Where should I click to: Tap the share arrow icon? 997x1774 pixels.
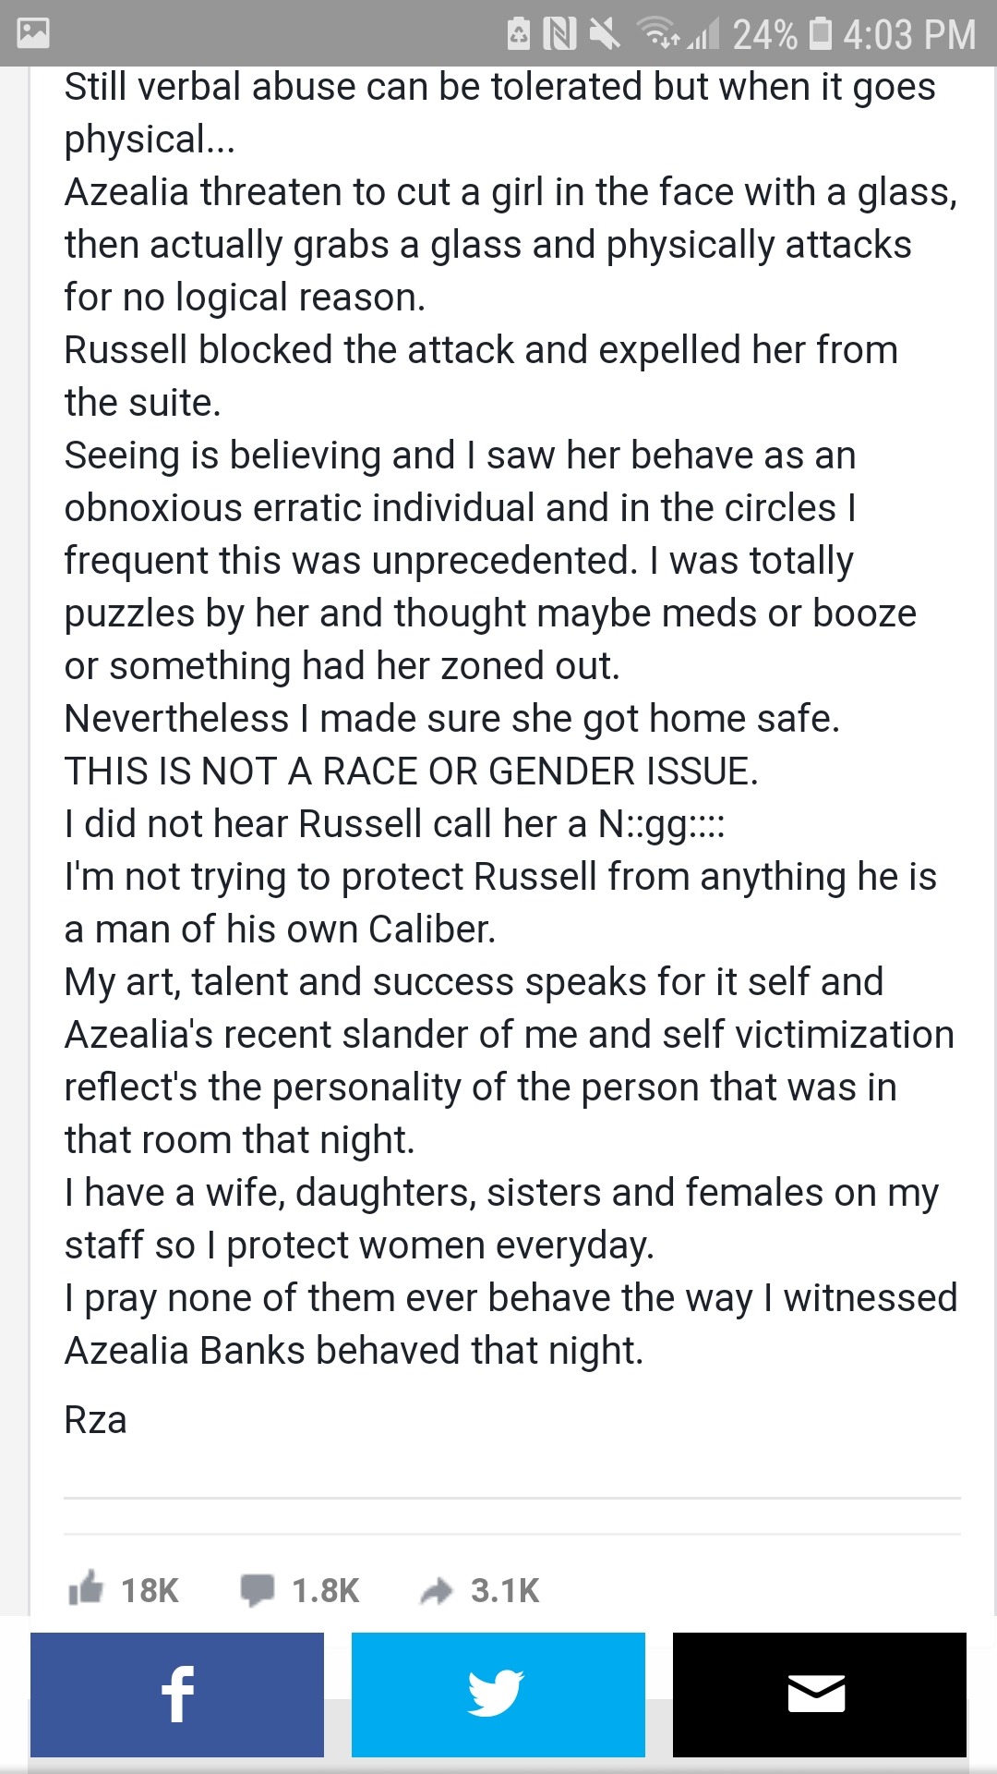click(437, 1590)
